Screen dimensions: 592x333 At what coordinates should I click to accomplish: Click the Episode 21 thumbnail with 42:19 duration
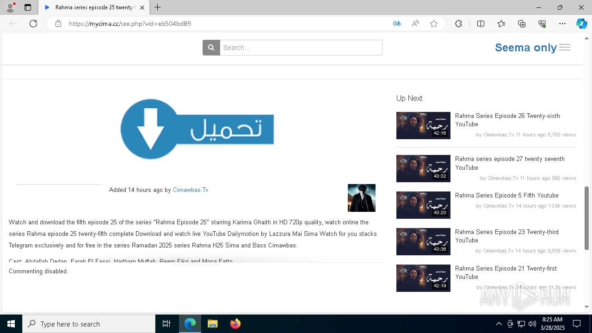click(423, 278)
